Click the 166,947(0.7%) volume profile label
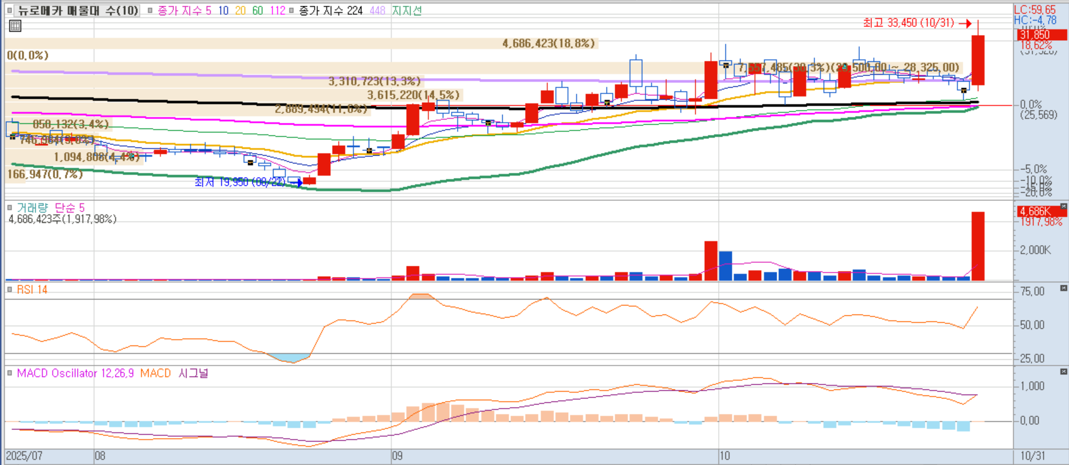Viewport: 1069px width, 465px height. click(x=45, y=175)
